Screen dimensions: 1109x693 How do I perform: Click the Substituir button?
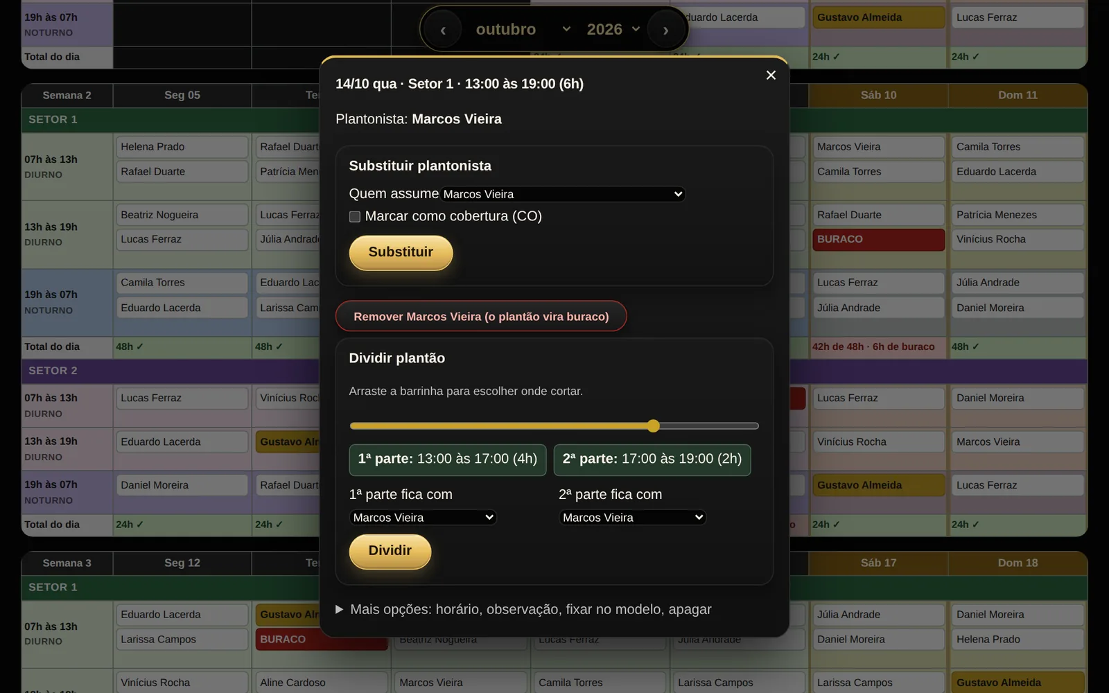pyautogui.click(x=401, y=252)
